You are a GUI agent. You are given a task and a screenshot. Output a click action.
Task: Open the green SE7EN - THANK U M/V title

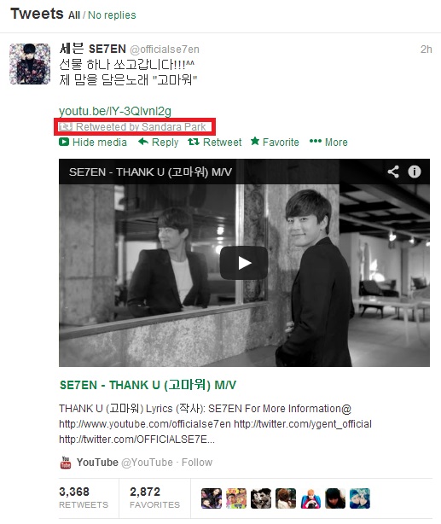[x=148, y=385]
